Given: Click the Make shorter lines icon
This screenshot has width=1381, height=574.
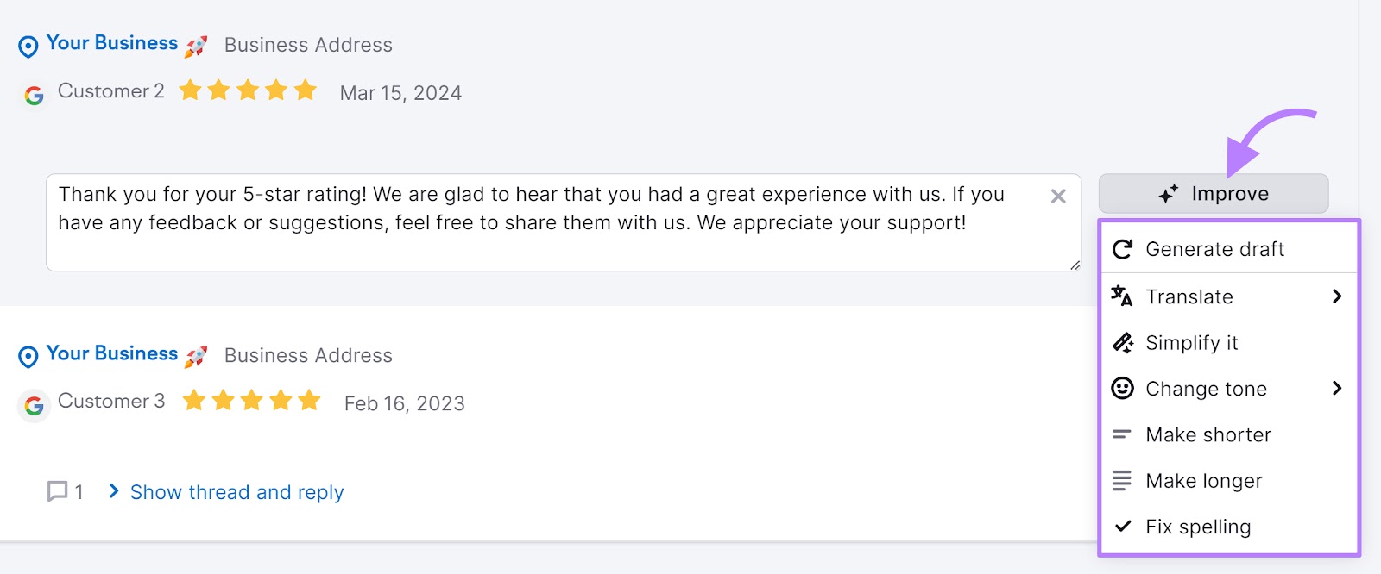Looking at the screenshot, I should [x=1122, y=434].
